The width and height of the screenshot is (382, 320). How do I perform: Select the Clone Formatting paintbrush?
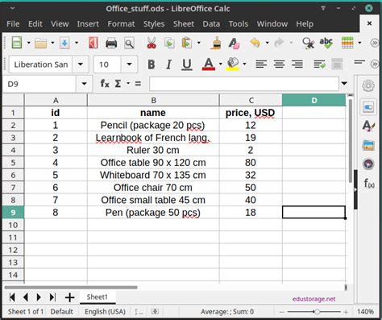216,43
